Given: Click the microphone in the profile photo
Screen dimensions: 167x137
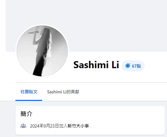Looking at the screenshot, I should (33, 32).
